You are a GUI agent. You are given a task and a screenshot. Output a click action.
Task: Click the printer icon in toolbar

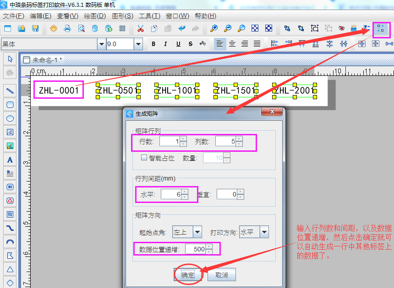(67, 28)
